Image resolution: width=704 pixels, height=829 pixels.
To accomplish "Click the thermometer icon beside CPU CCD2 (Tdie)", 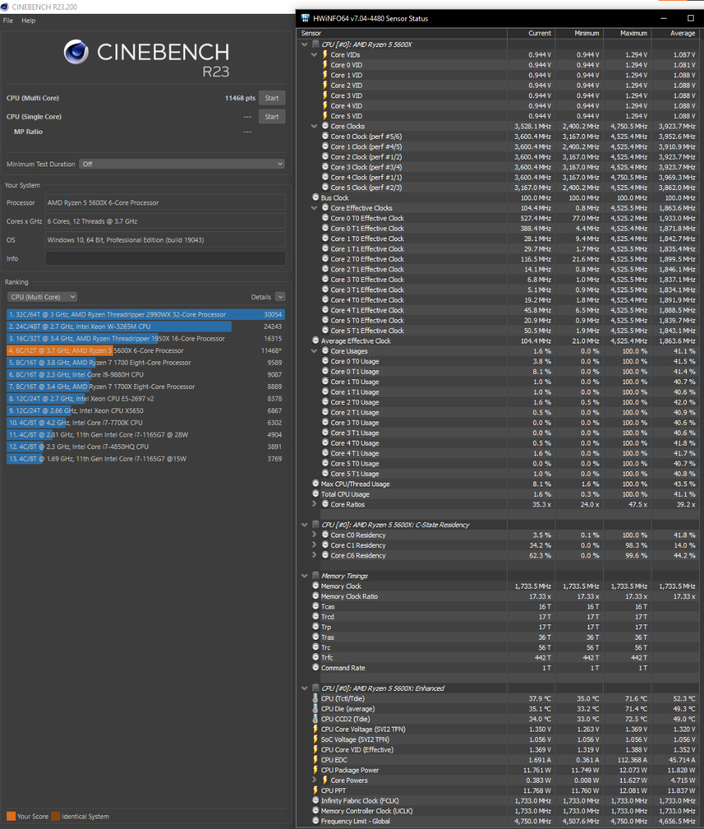I will (316, 719).
